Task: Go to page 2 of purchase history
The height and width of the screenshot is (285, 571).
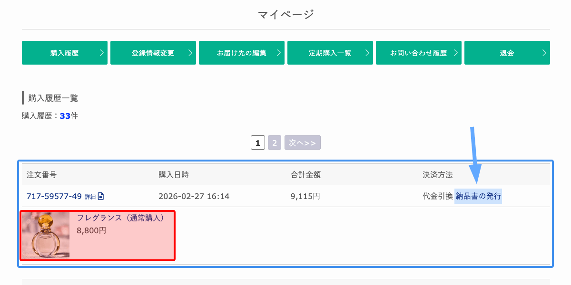Action: (x=275, y=143)
